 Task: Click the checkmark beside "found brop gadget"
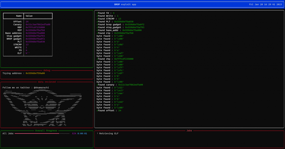[97, 24]
